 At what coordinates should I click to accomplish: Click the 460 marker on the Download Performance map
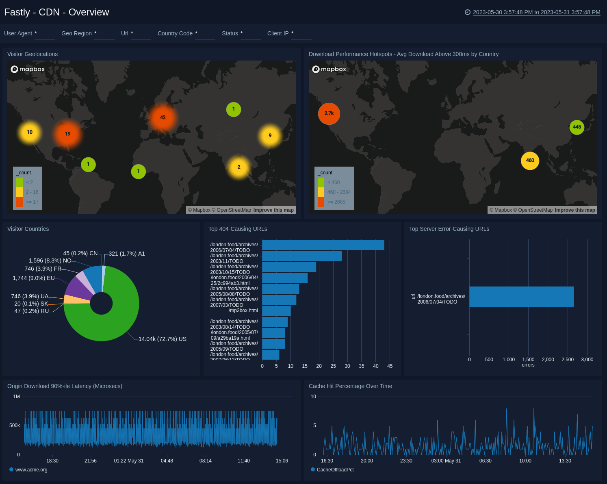pos(530,161)
